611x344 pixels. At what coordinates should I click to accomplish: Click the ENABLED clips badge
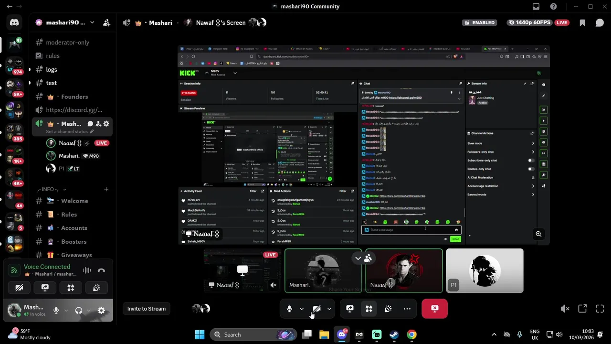click(x=479, y=22)
